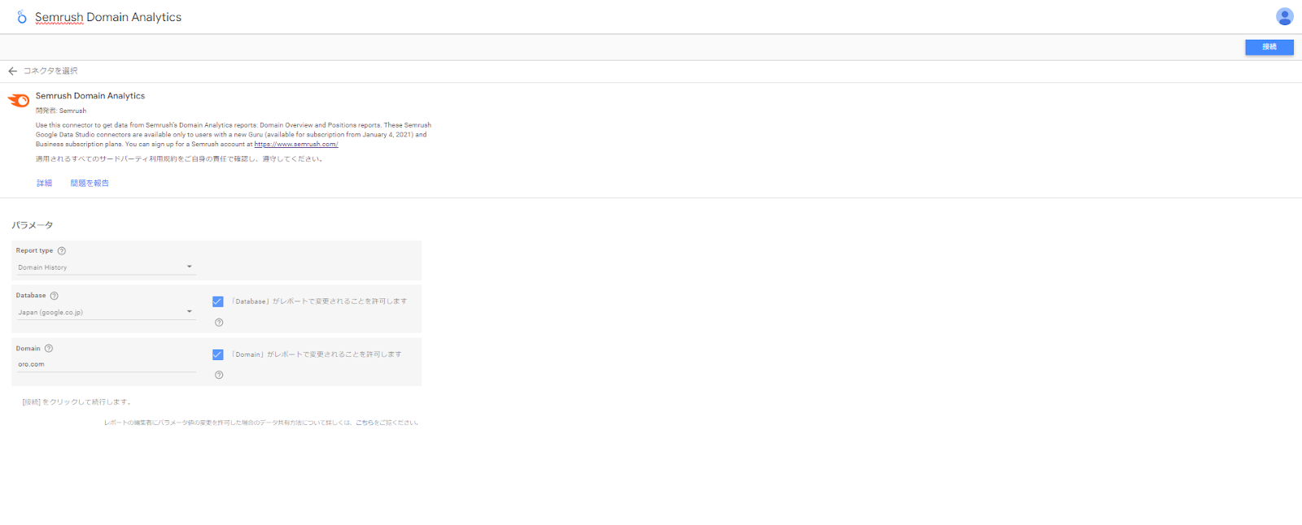1302x525 pixels.
Task: Click the Domain input field oro.com
Action: 106,364
